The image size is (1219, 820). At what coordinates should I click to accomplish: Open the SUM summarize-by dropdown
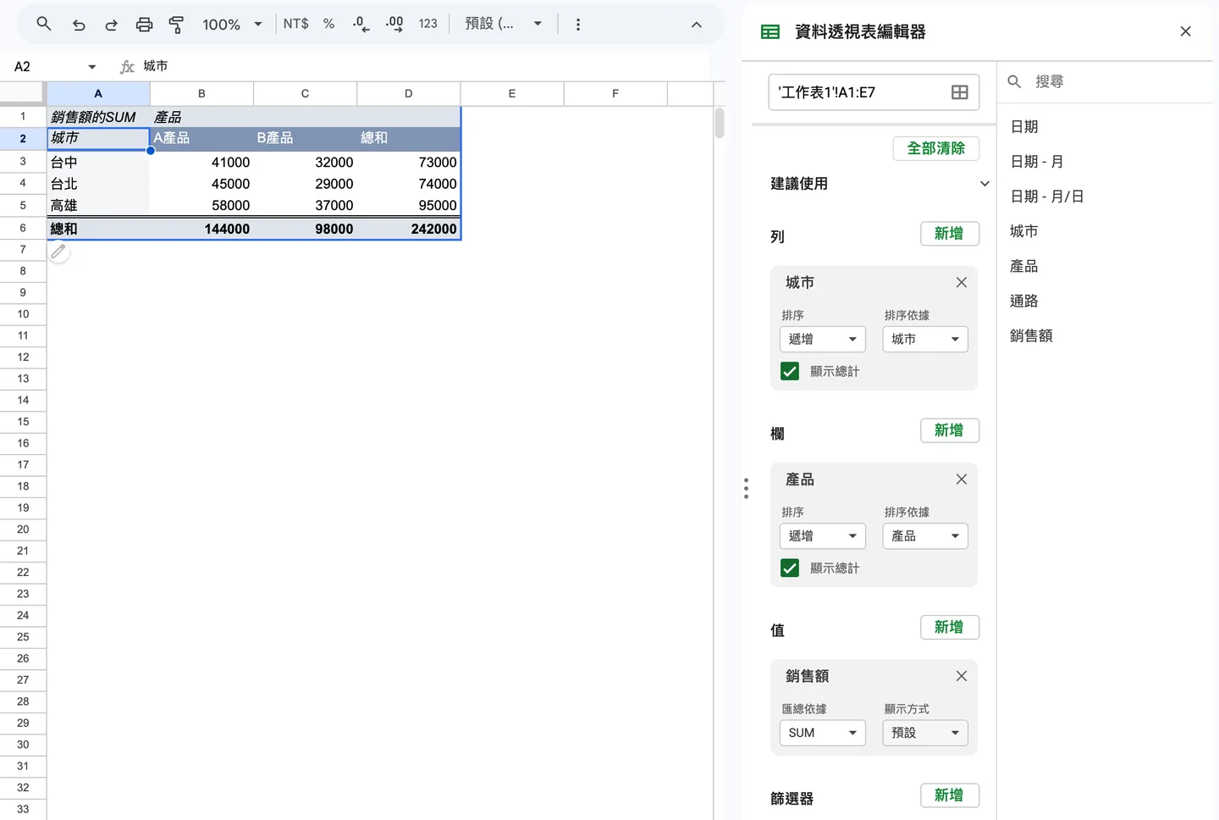[823, 733]
